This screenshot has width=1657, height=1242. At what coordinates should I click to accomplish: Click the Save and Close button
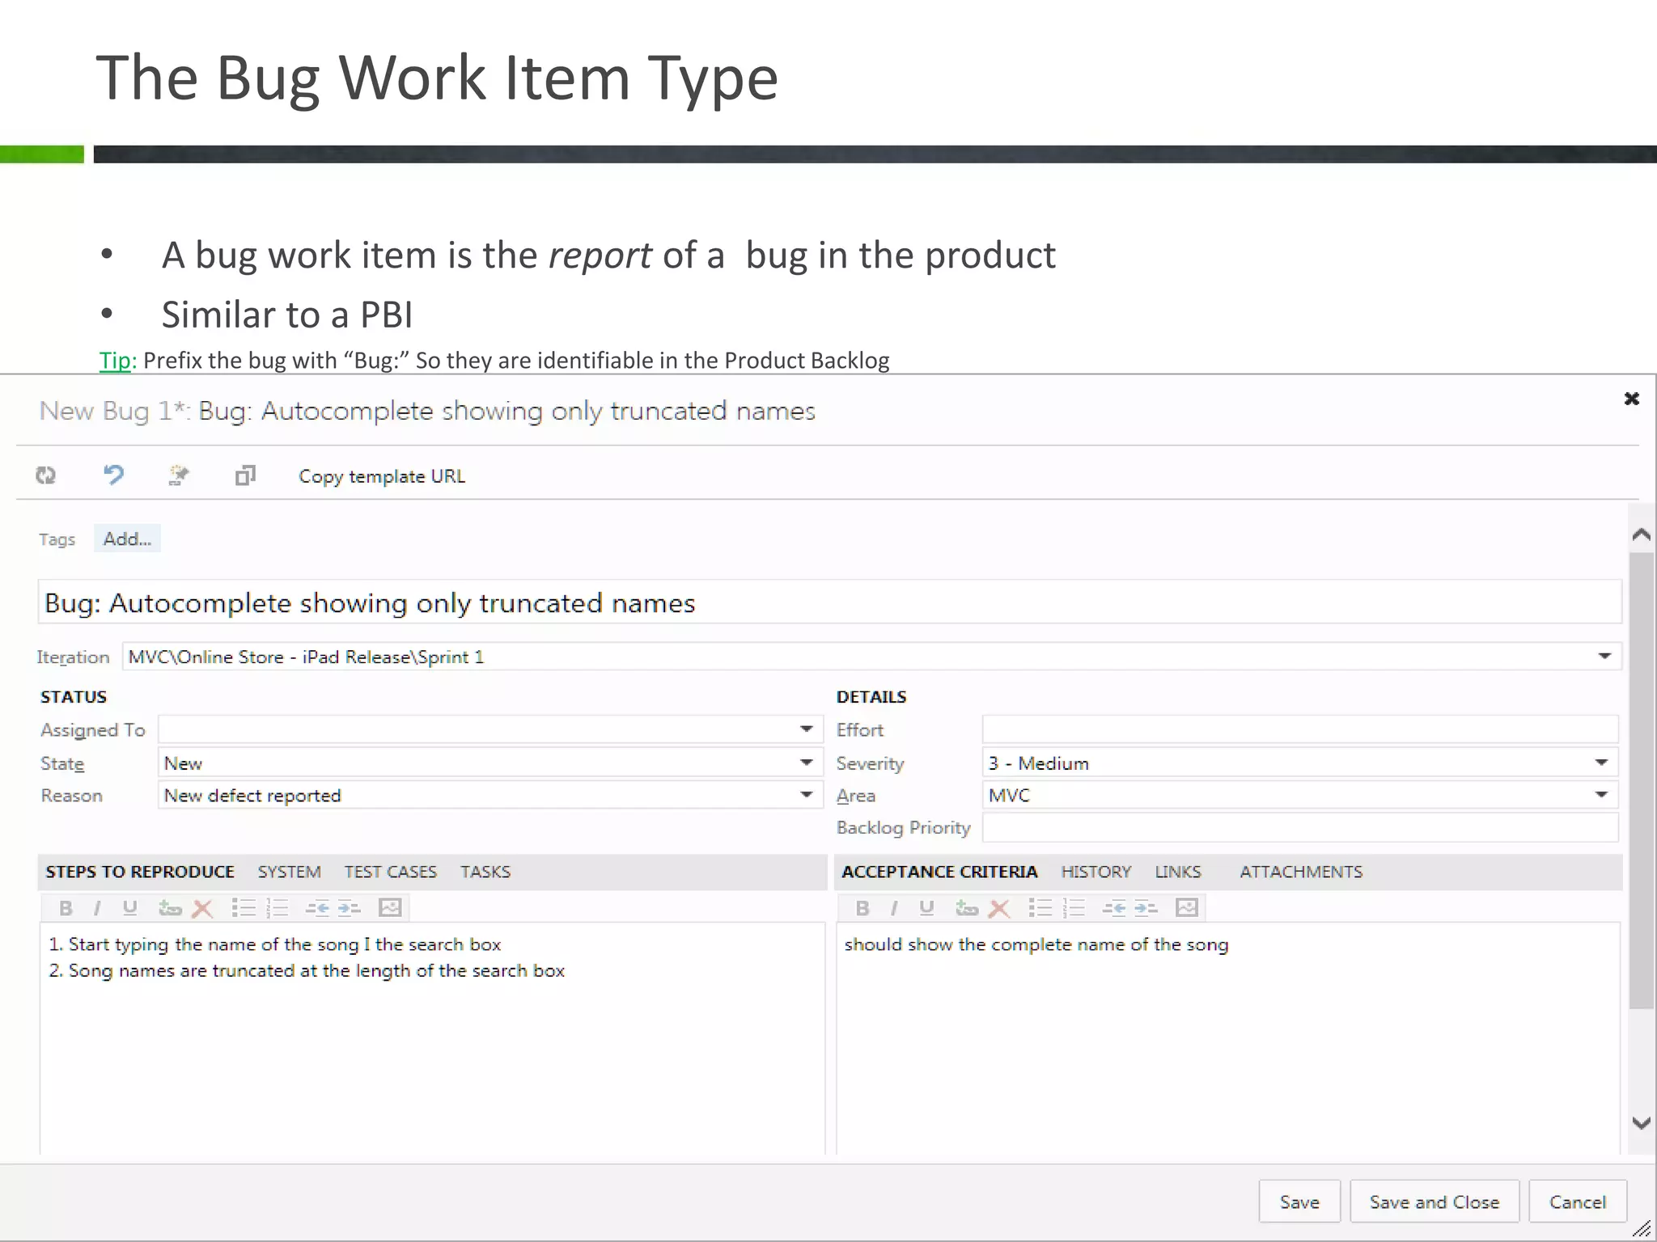(1434, 1202)
